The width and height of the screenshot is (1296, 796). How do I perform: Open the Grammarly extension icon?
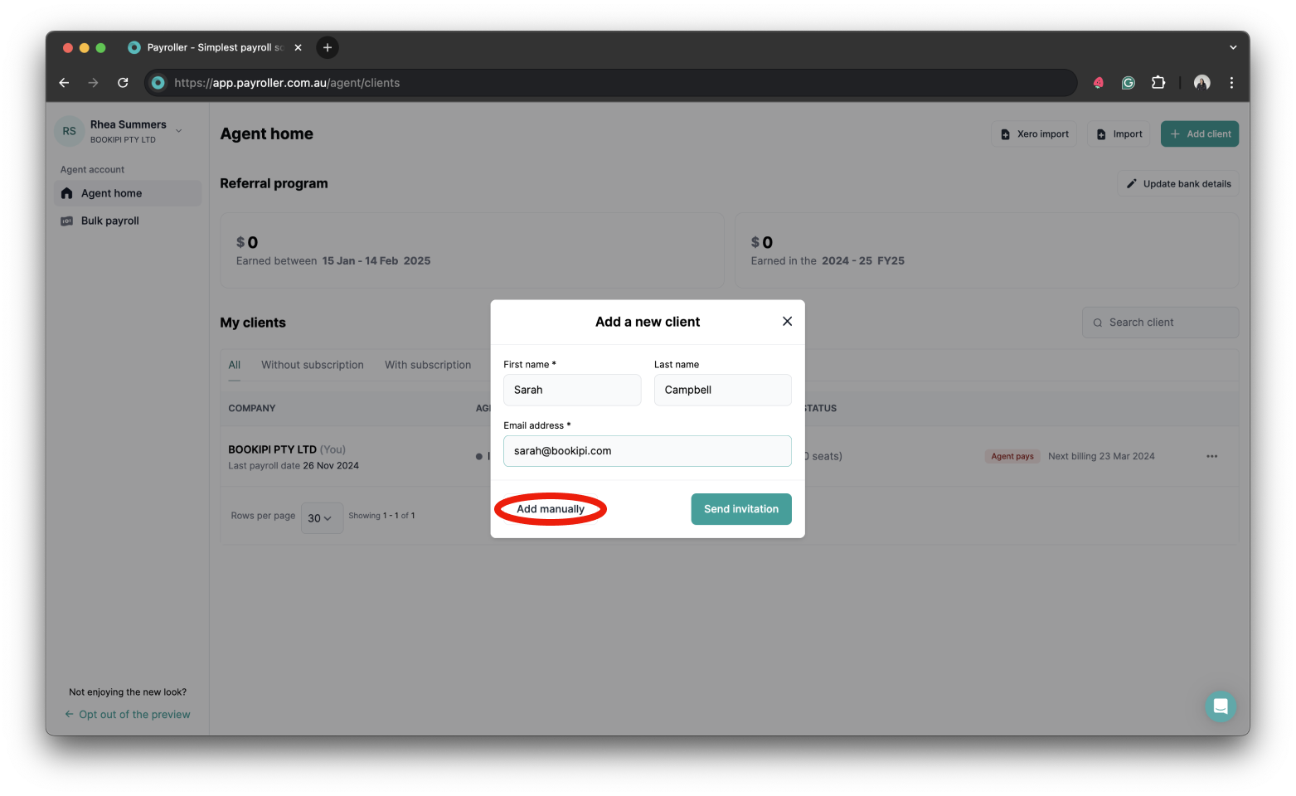(x=1128, y=82)
